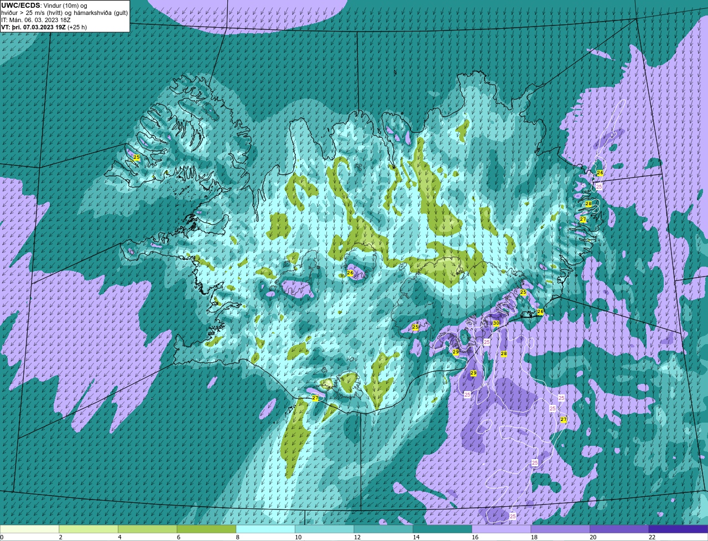Click the "IT: Mán. 06. 03. 2023 18Z" line
Screen dimensions: 708x541
36,20
